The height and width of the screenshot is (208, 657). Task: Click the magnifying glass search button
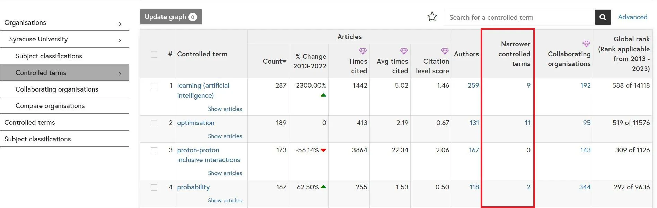click(x=603, y=17)
